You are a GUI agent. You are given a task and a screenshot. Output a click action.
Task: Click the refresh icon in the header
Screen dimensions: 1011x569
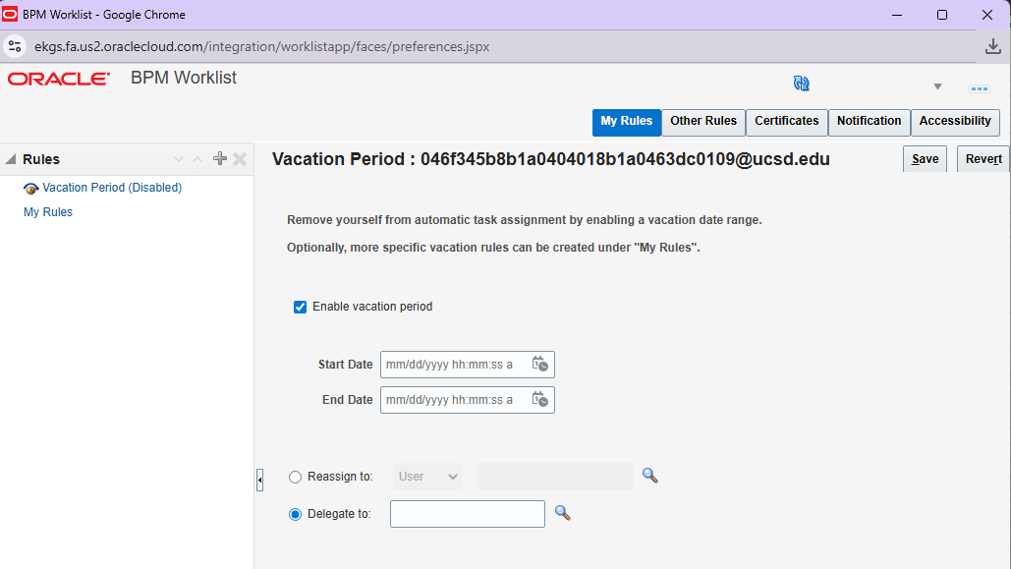pyautogui.click(x=801, y=84)
